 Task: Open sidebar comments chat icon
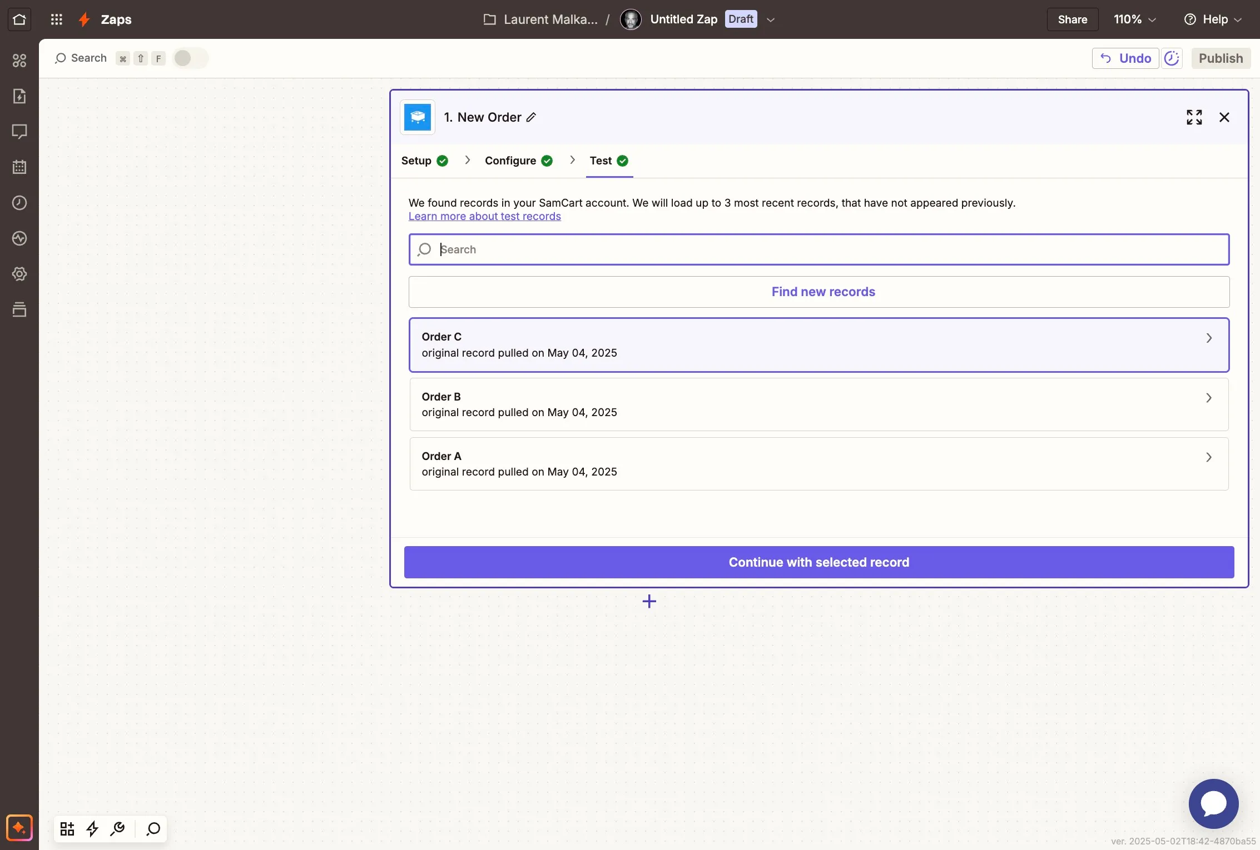(19, 132)
